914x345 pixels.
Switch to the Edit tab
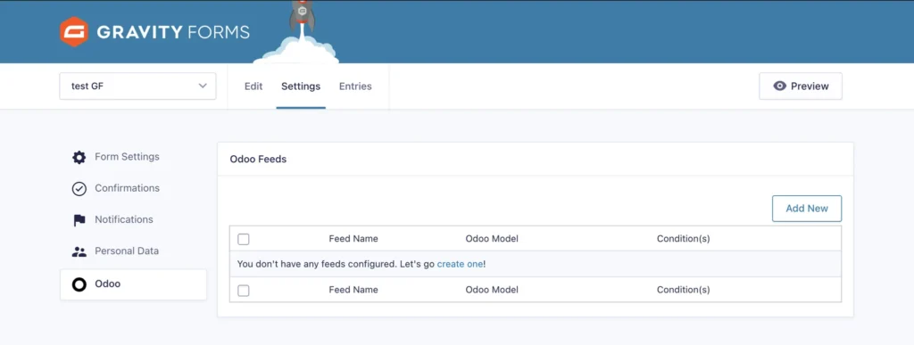pos(253,86)
